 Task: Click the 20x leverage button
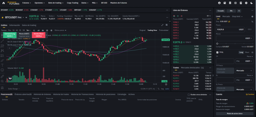pos(231,11)
